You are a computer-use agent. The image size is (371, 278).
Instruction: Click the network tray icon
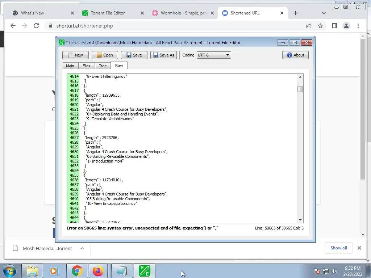(x=326, y=271)
